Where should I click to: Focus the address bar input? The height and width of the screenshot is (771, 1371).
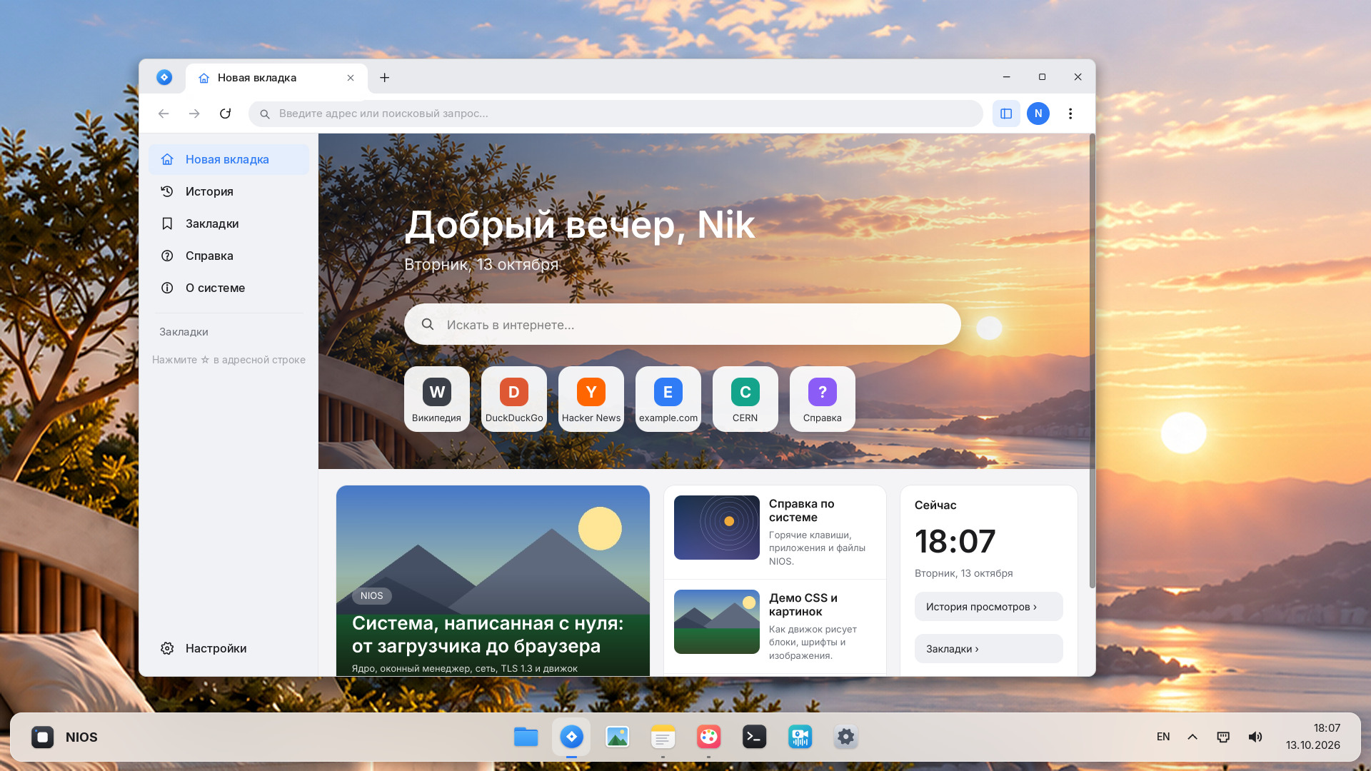tap(616, 114)
